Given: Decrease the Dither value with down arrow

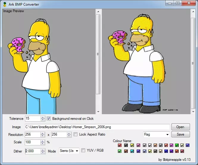Looking at the screenshot, I should 43,153.
